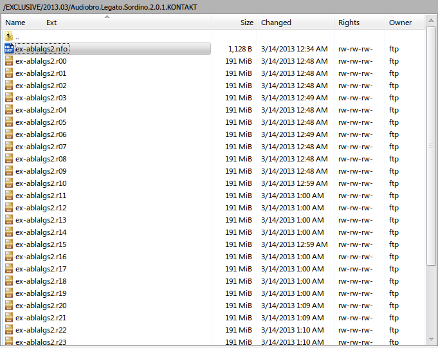
Task: Click the archive icon of ex-ablalgs2.r20
Action: point(8,306)
